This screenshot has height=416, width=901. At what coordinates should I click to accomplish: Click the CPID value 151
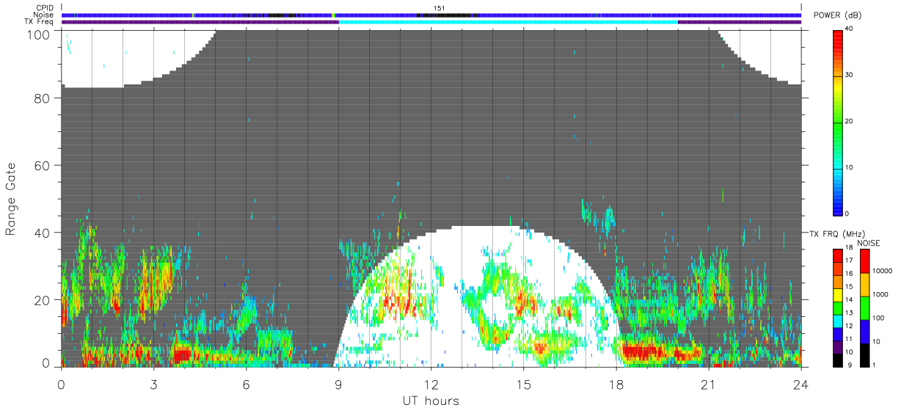439,8
